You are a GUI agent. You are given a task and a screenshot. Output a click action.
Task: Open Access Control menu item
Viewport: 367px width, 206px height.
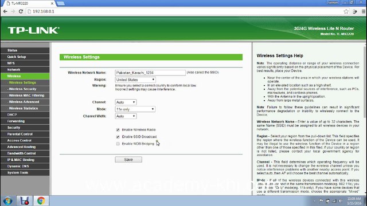pos(25,140)
